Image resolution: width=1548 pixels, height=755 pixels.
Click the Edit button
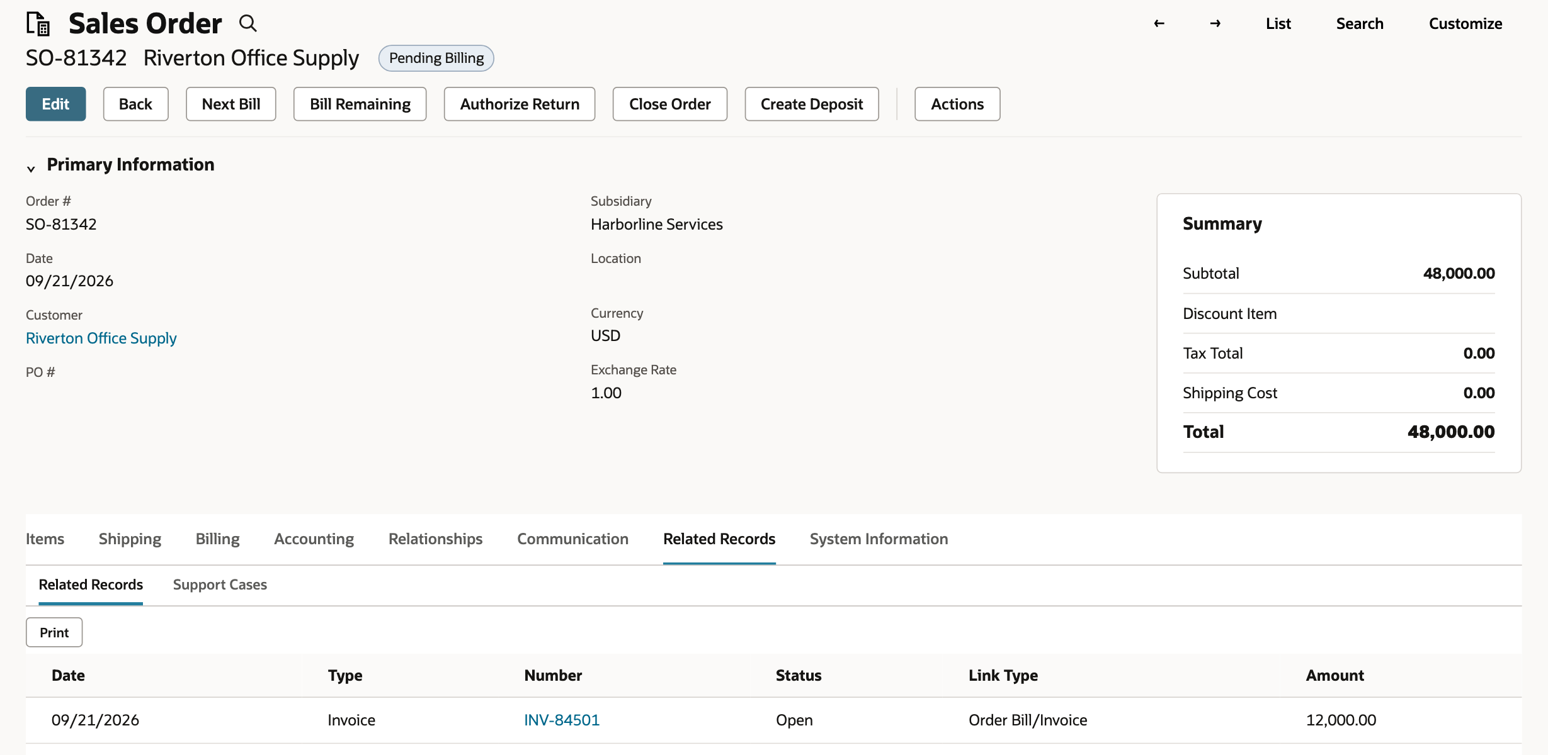55,104
